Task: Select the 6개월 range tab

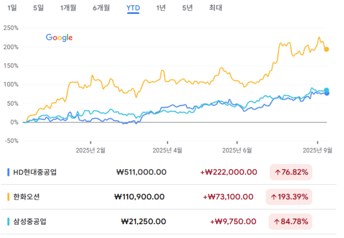Action: point(101,8)
